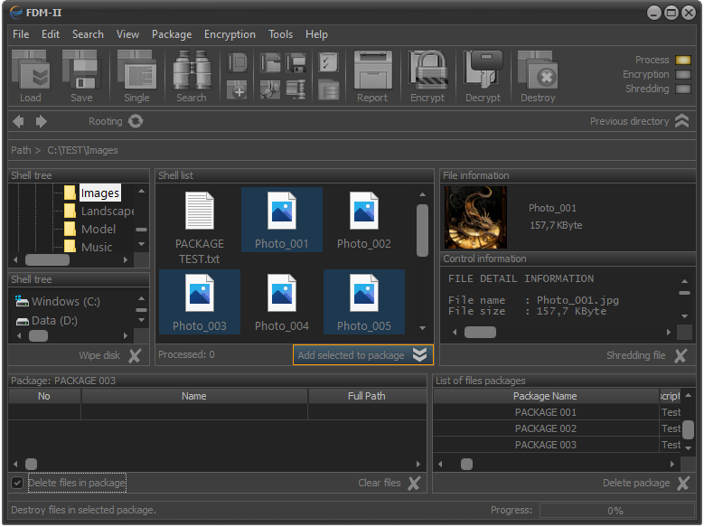Click the 0% progress bar
The width and height of the screenshot is (704, 527).
615,511
